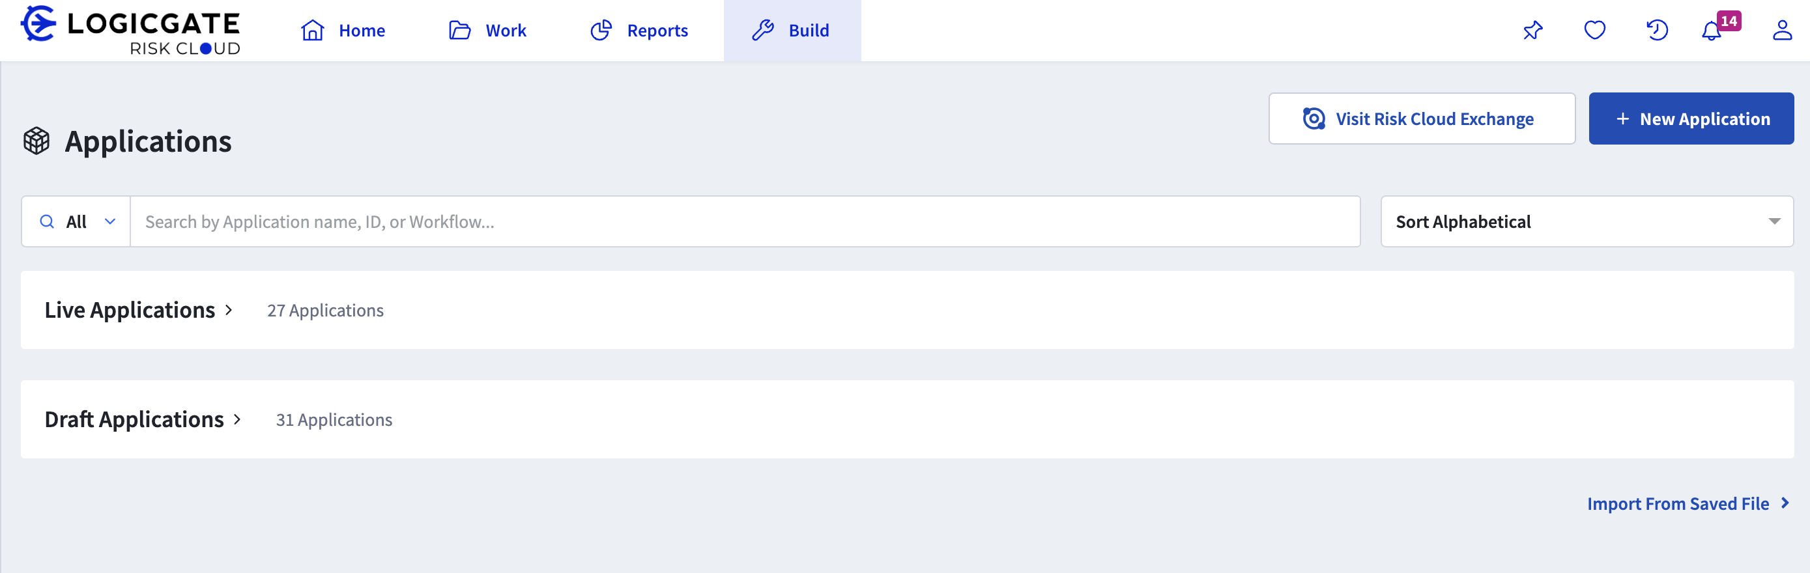Click Visit Risk Cloud Exchange button
This screenshot has width=1810, height=573.
click(x=1422, y=119)
